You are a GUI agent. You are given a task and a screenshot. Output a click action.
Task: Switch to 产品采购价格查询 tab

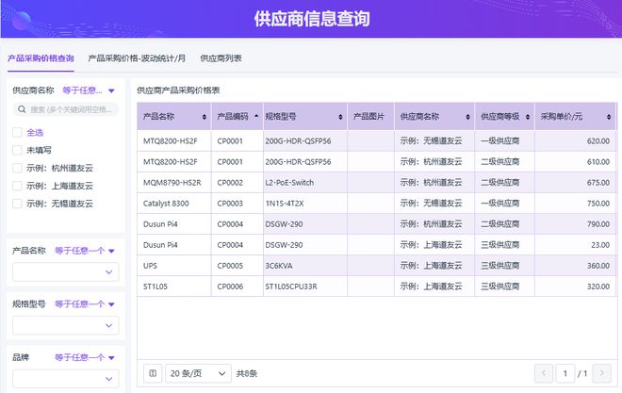click(41, 58)
